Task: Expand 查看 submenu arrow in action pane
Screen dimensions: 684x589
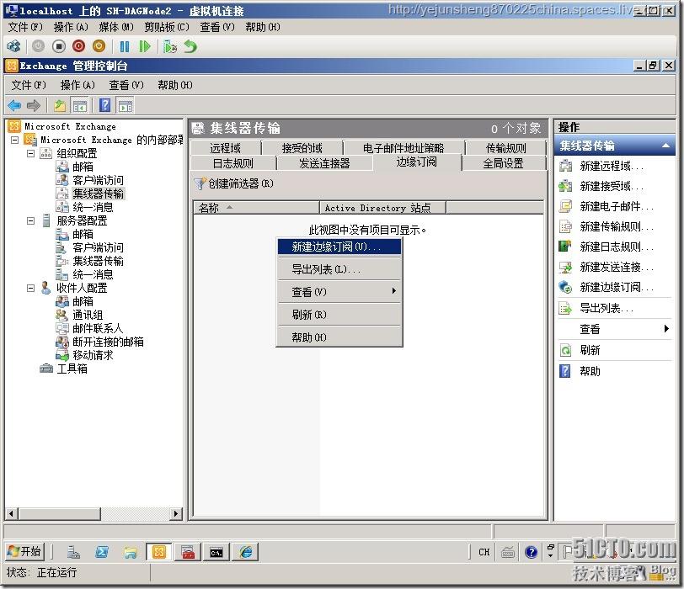Action: tap(666, 328)
